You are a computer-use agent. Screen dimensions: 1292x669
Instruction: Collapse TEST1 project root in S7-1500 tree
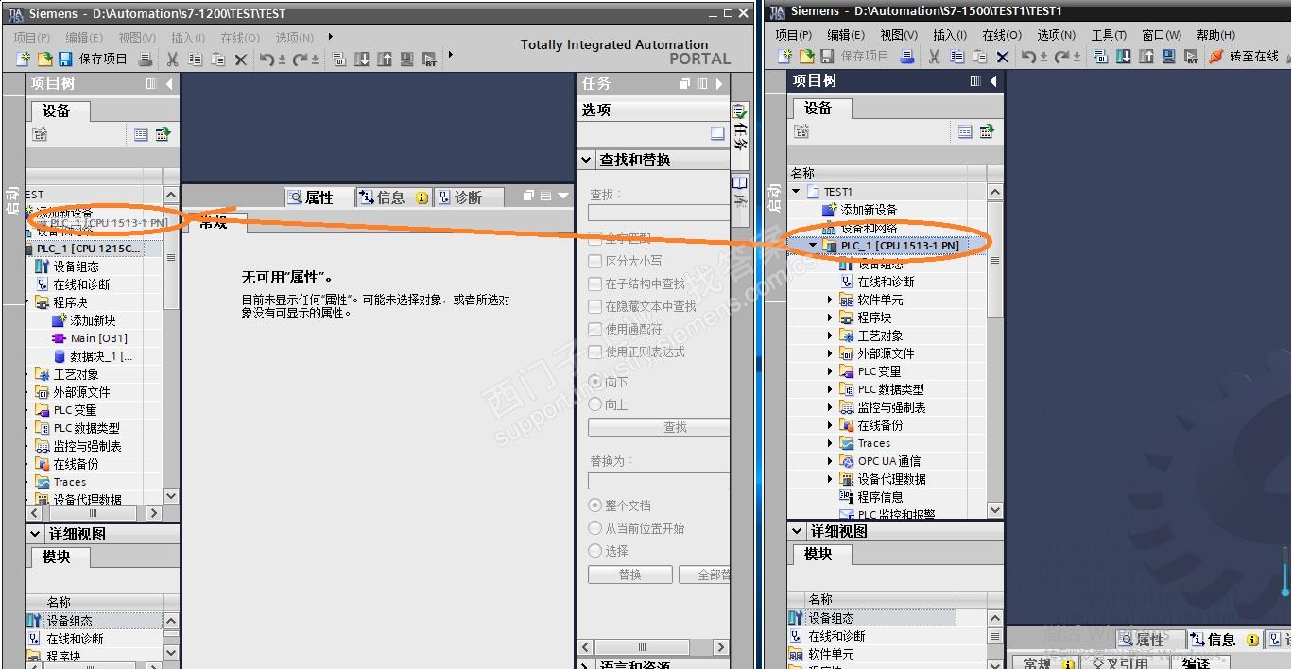(x=796, y=192)
